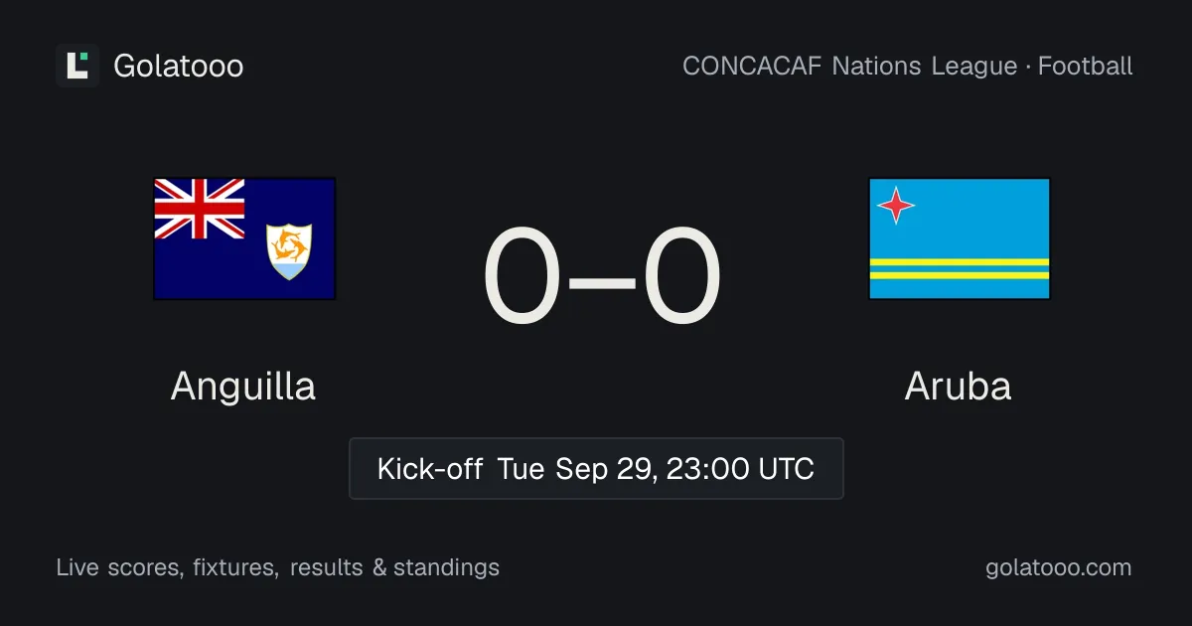The height and width of the screenshot is (626, 1192).
Task: Open the Anguilla flag image
Action: click(x=244, y=238)
